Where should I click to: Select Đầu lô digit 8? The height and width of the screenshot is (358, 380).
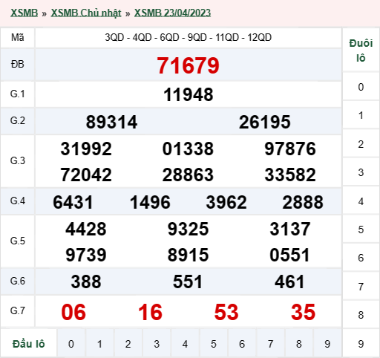pos(299,344)
